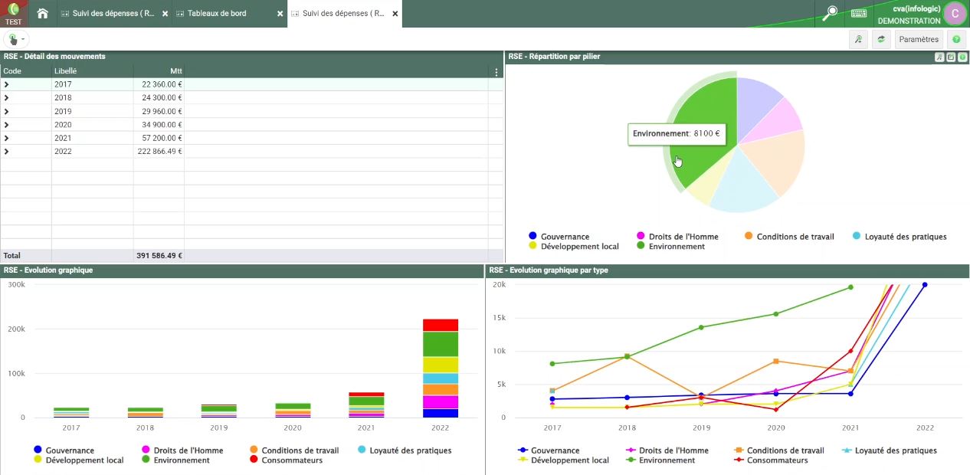Click the red segment of the 2022 bar
The height and width of the screenshot is (475, 970).
[440, 326]
